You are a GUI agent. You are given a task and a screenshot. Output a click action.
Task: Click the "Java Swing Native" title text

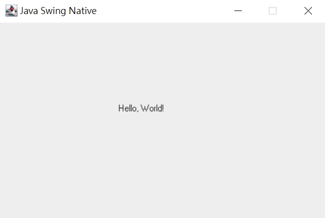58,11
